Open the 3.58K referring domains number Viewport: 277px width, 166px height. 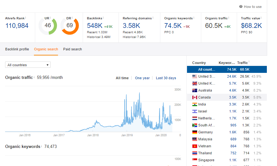click(x=132, y=26)
